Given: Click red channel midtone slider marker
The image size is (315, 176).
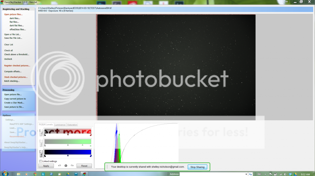Looking at the screenshot, I should (68, 135).
